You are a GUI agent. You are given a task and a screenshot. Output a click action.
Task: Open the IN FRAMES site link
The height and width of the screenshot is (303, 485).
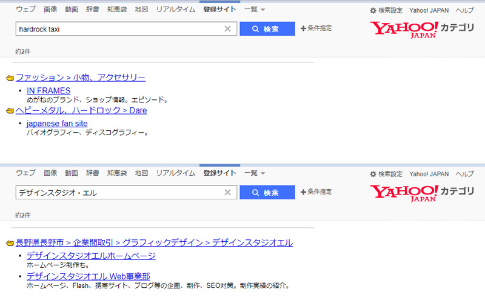[48, 90]
